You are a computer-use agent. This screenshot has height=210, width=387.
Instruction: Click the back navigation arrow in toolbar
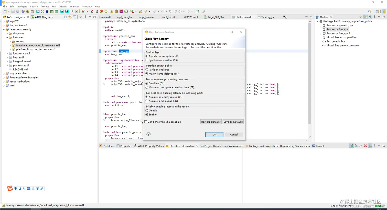click(x=180, y=11)
